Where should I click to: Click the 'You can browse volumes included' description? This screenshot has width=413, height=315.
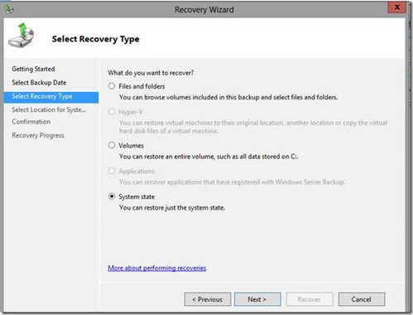(228, 97)
